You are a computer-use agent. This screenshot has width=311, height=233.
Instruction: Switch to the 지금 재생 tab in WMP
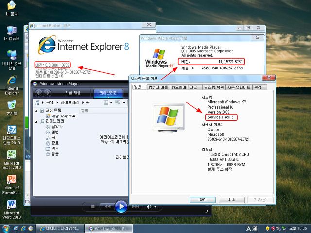72,93
